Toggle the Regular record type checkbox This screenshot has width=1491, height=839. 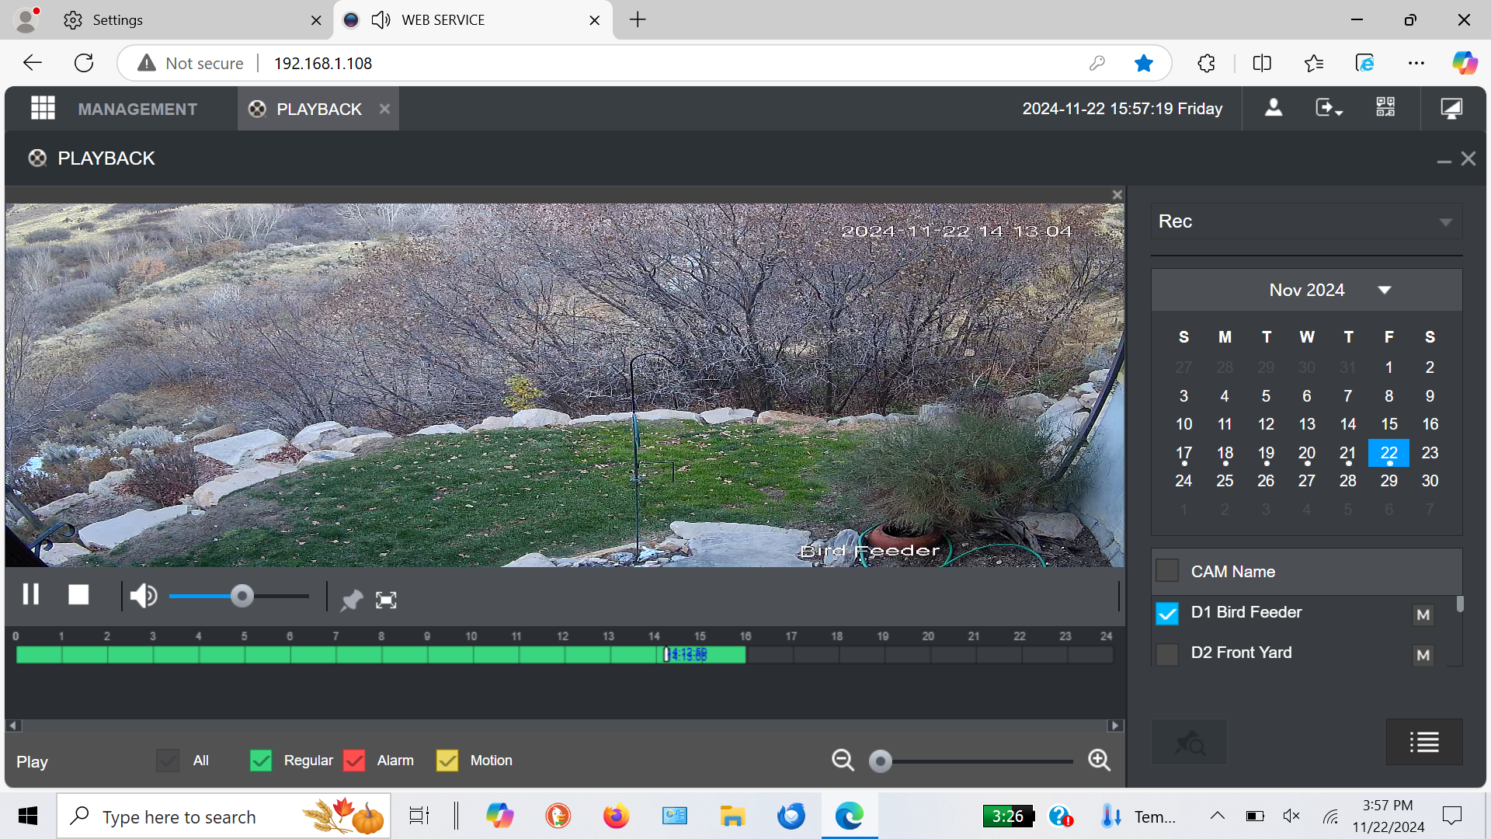(261, 761)
